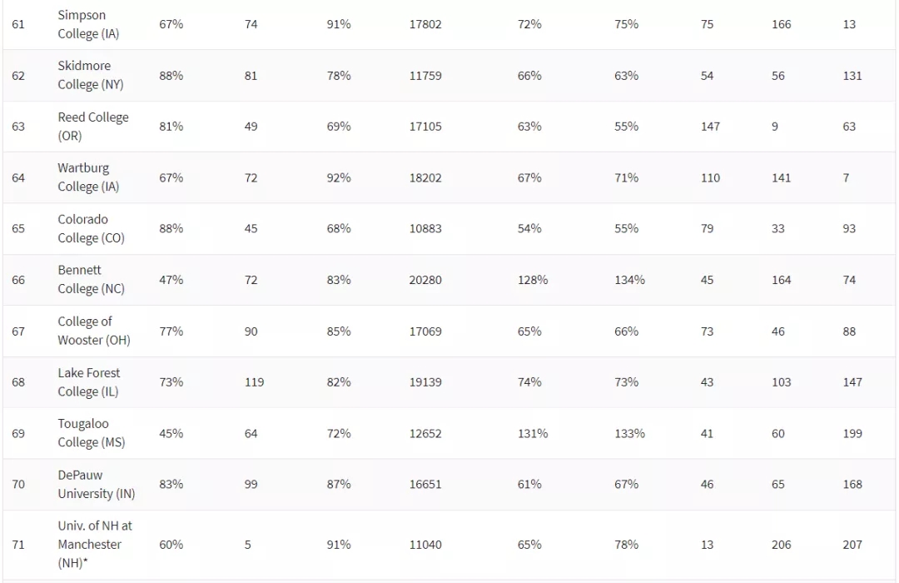Open Tougaloo College (MS) entry
Screen dimensions: 899x583
[x=91, y=433]
